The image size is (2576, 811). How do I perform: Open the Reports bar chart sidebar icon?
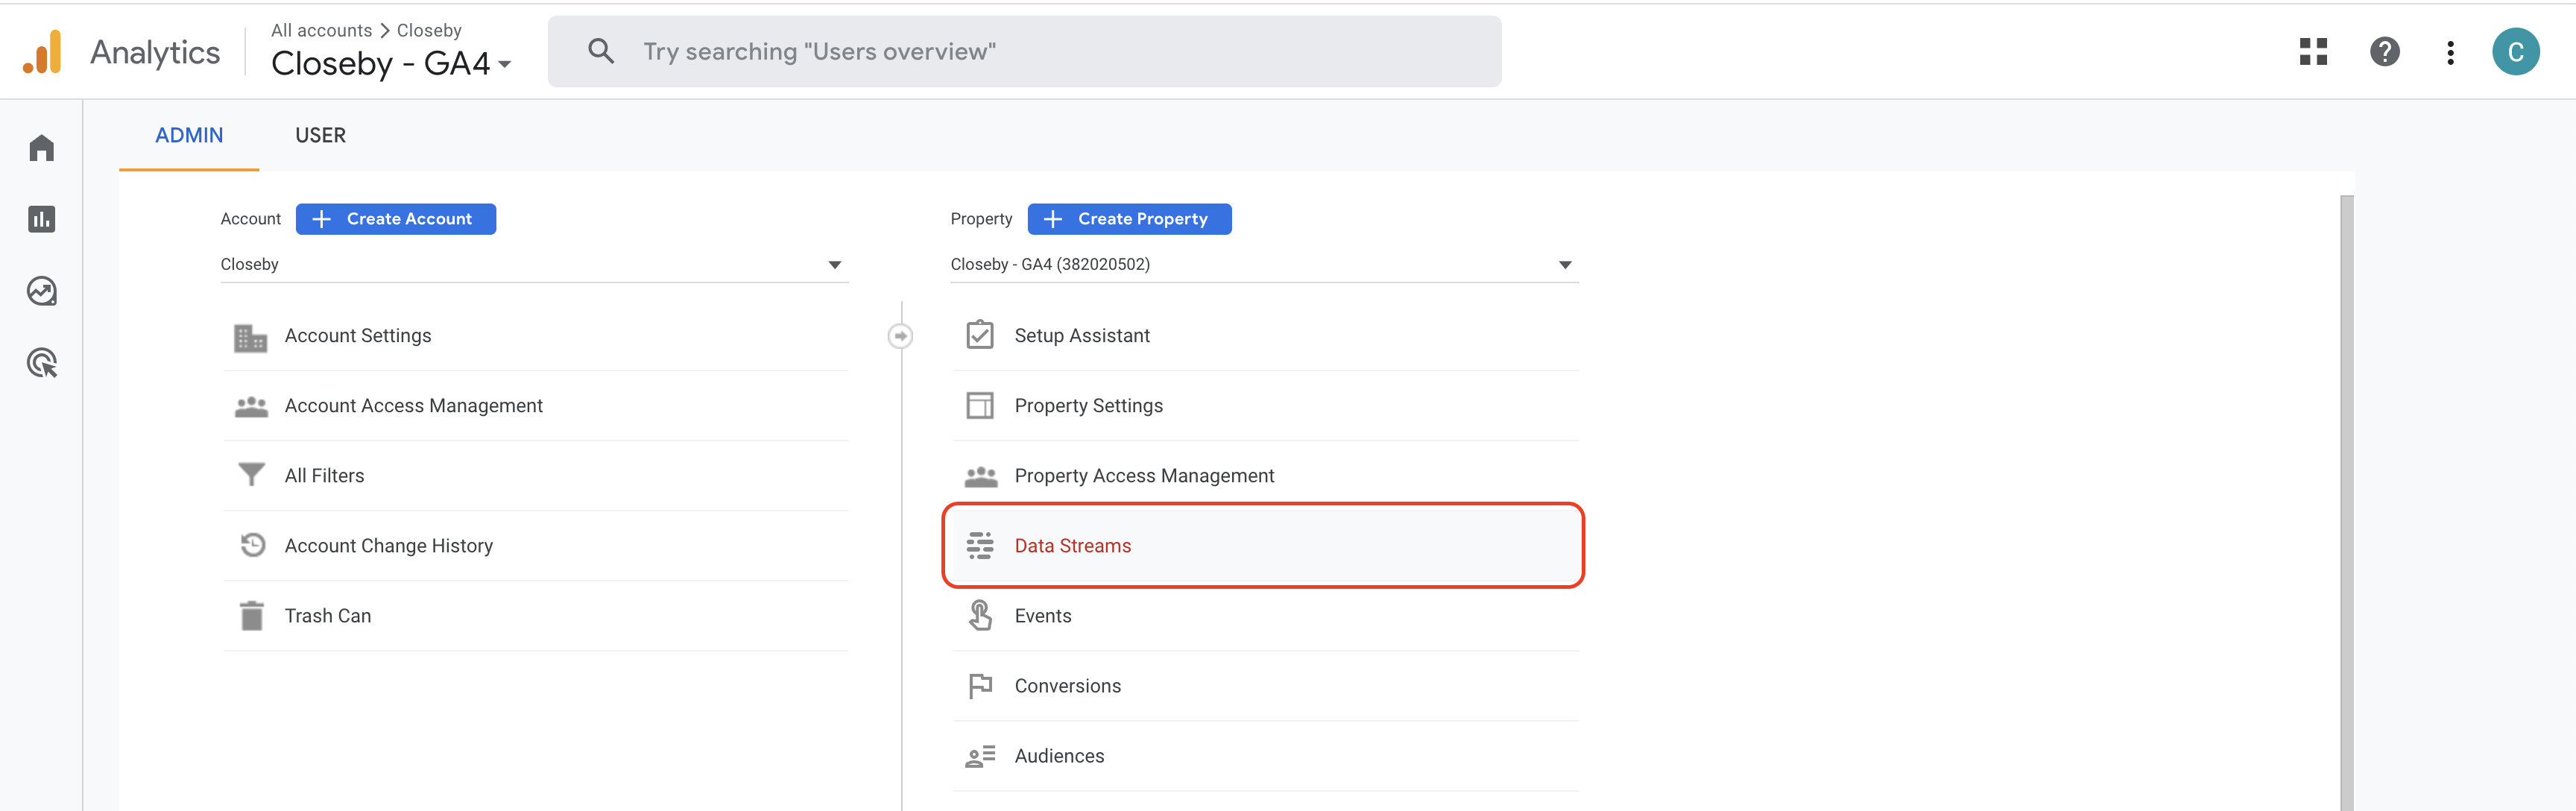pos(42,219)
